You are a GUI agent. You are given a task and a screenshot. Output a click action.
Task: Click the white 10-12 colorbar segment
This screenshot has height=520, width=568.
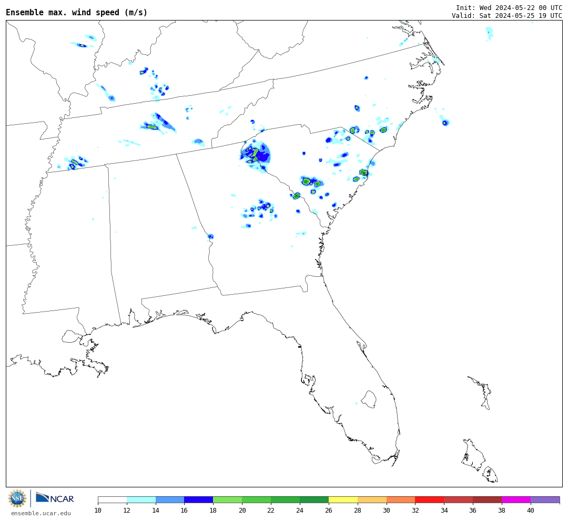click(x=113, y=499)
